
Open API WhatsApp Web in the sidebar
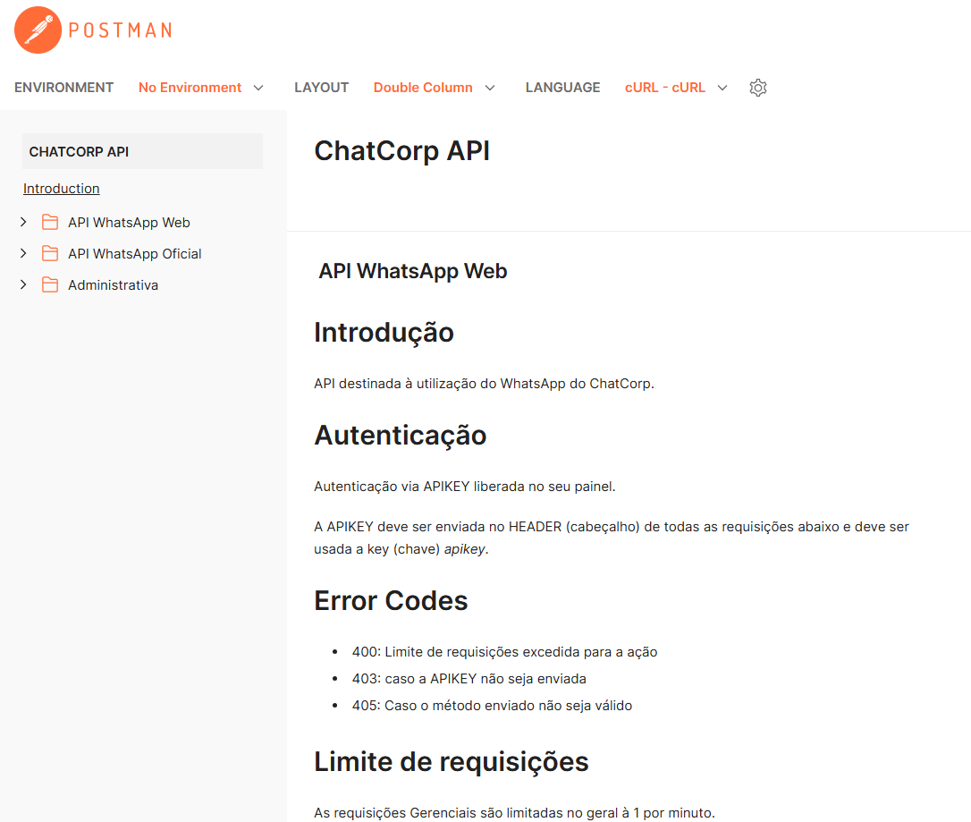click(129, 223)
